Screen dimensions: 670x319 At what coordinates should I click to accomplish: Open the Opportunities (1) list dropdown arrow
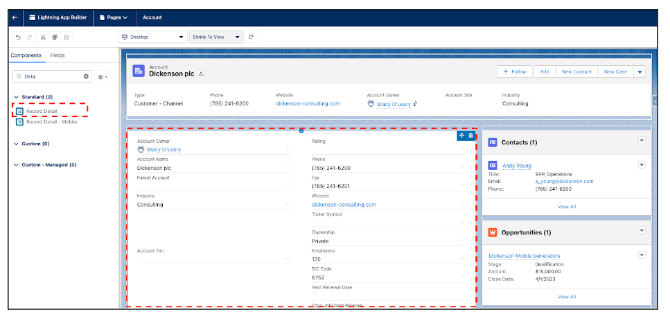[x=642, y=230]
